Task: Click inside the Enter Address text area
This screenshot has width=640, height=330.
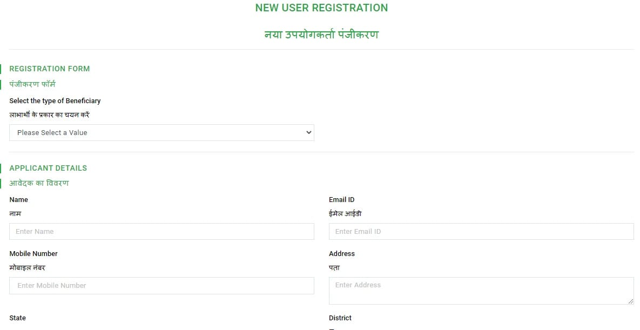Action: coord(481,291)
